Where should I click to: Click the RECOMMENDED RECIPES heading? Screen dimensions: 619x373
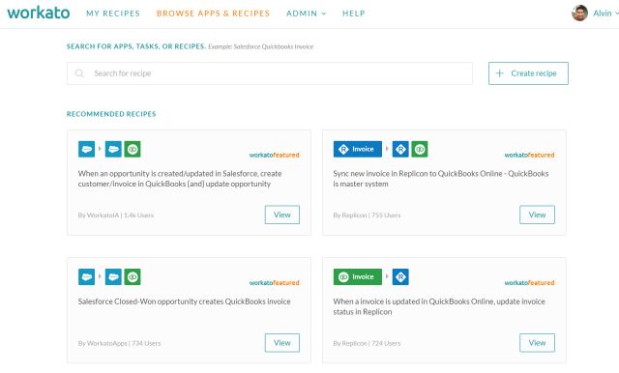[111, 114]
